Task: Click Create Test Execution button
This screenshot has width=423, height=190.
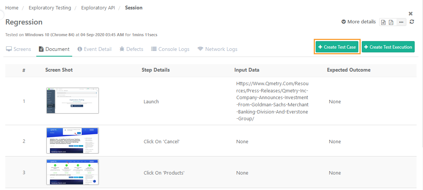Action: click(388, 47)
